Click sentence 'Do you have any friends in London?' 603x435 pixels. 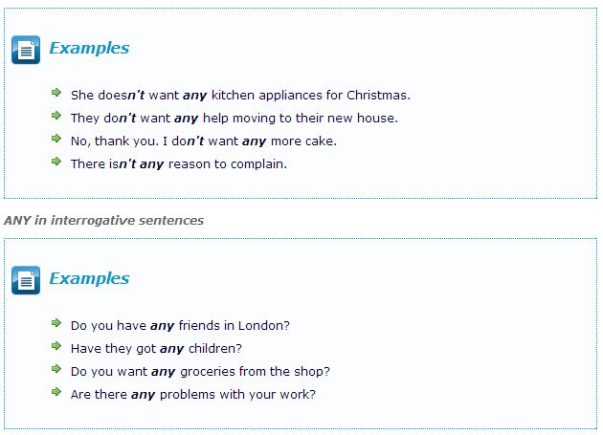tap(180, 326)
